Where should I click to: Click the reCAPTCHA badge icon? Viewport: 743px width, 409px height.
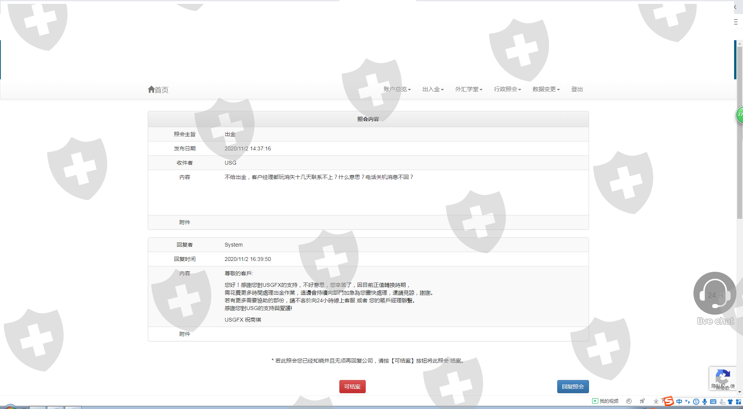[722, 377]
